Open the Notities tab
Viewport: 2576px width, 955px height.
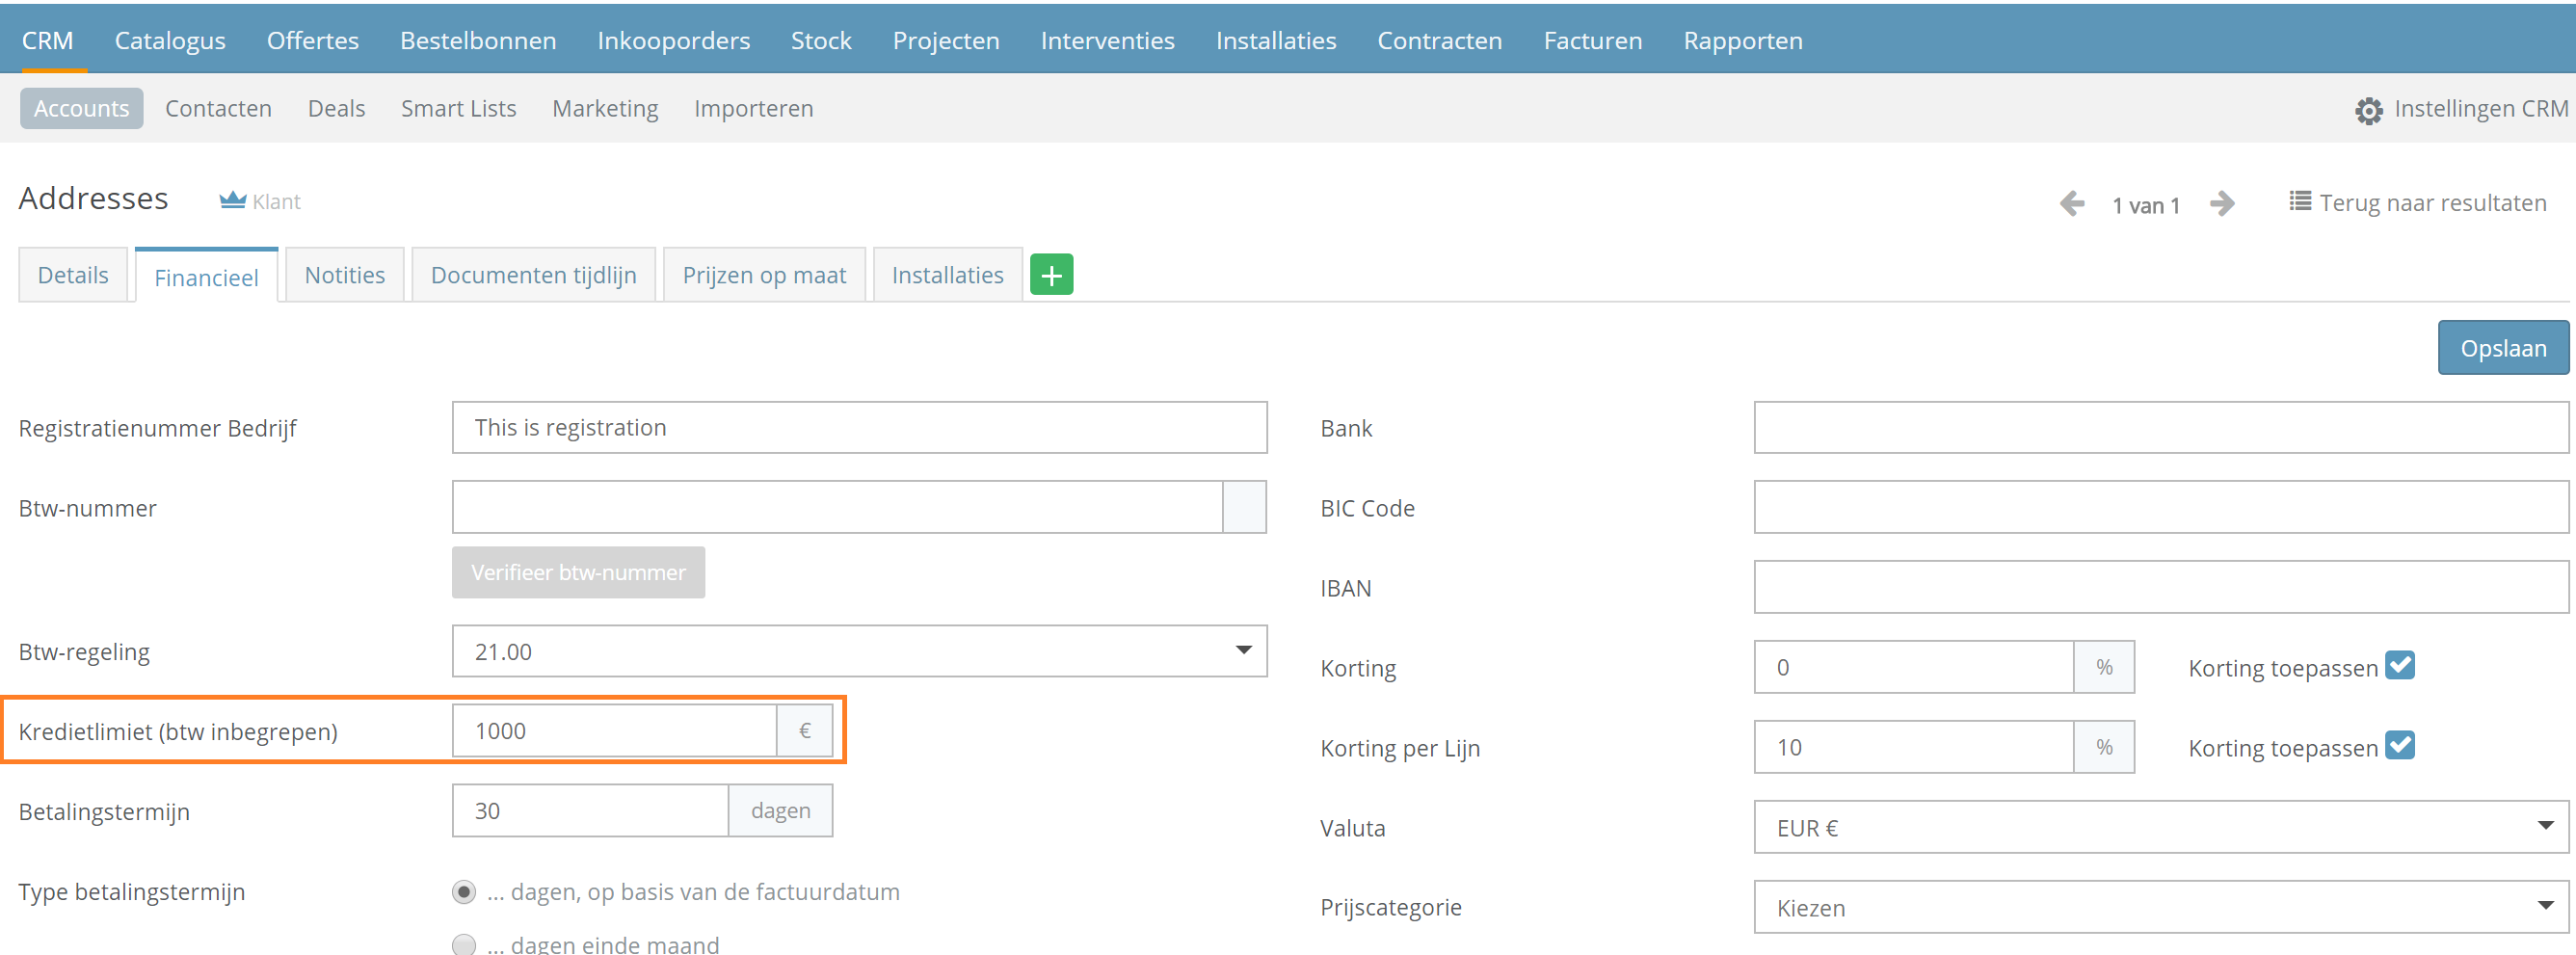pyautogui.click(x=345, y=275)
